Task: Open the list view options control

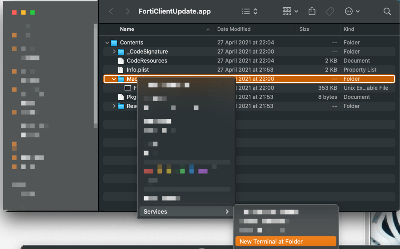Action: (x=250, y=11)
